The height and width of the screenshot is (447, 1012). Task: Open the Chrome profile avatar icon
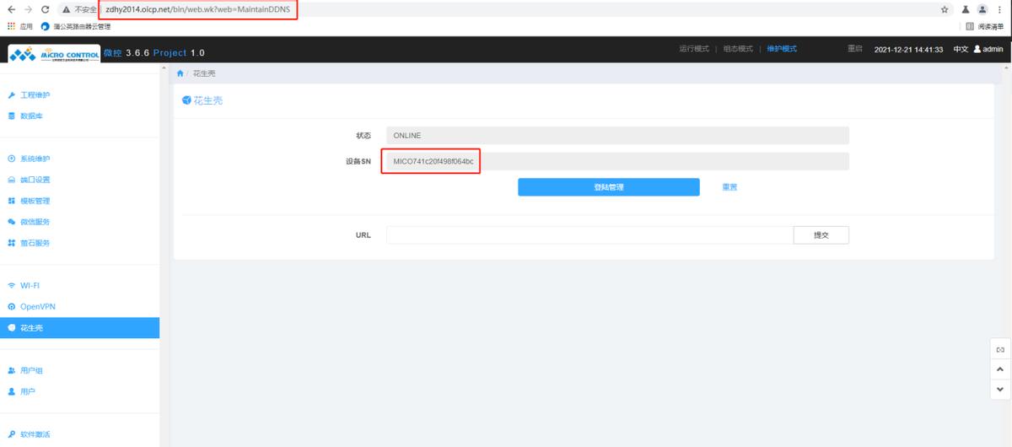click(982, 9)
